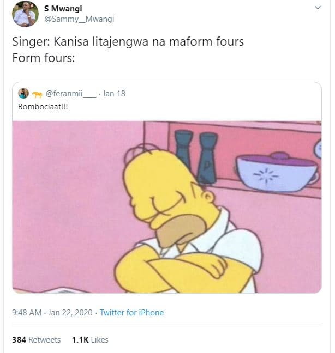Click the quoted tweet author's small avatar
This screenshot has height=353, width=335.
click(23, 93)
